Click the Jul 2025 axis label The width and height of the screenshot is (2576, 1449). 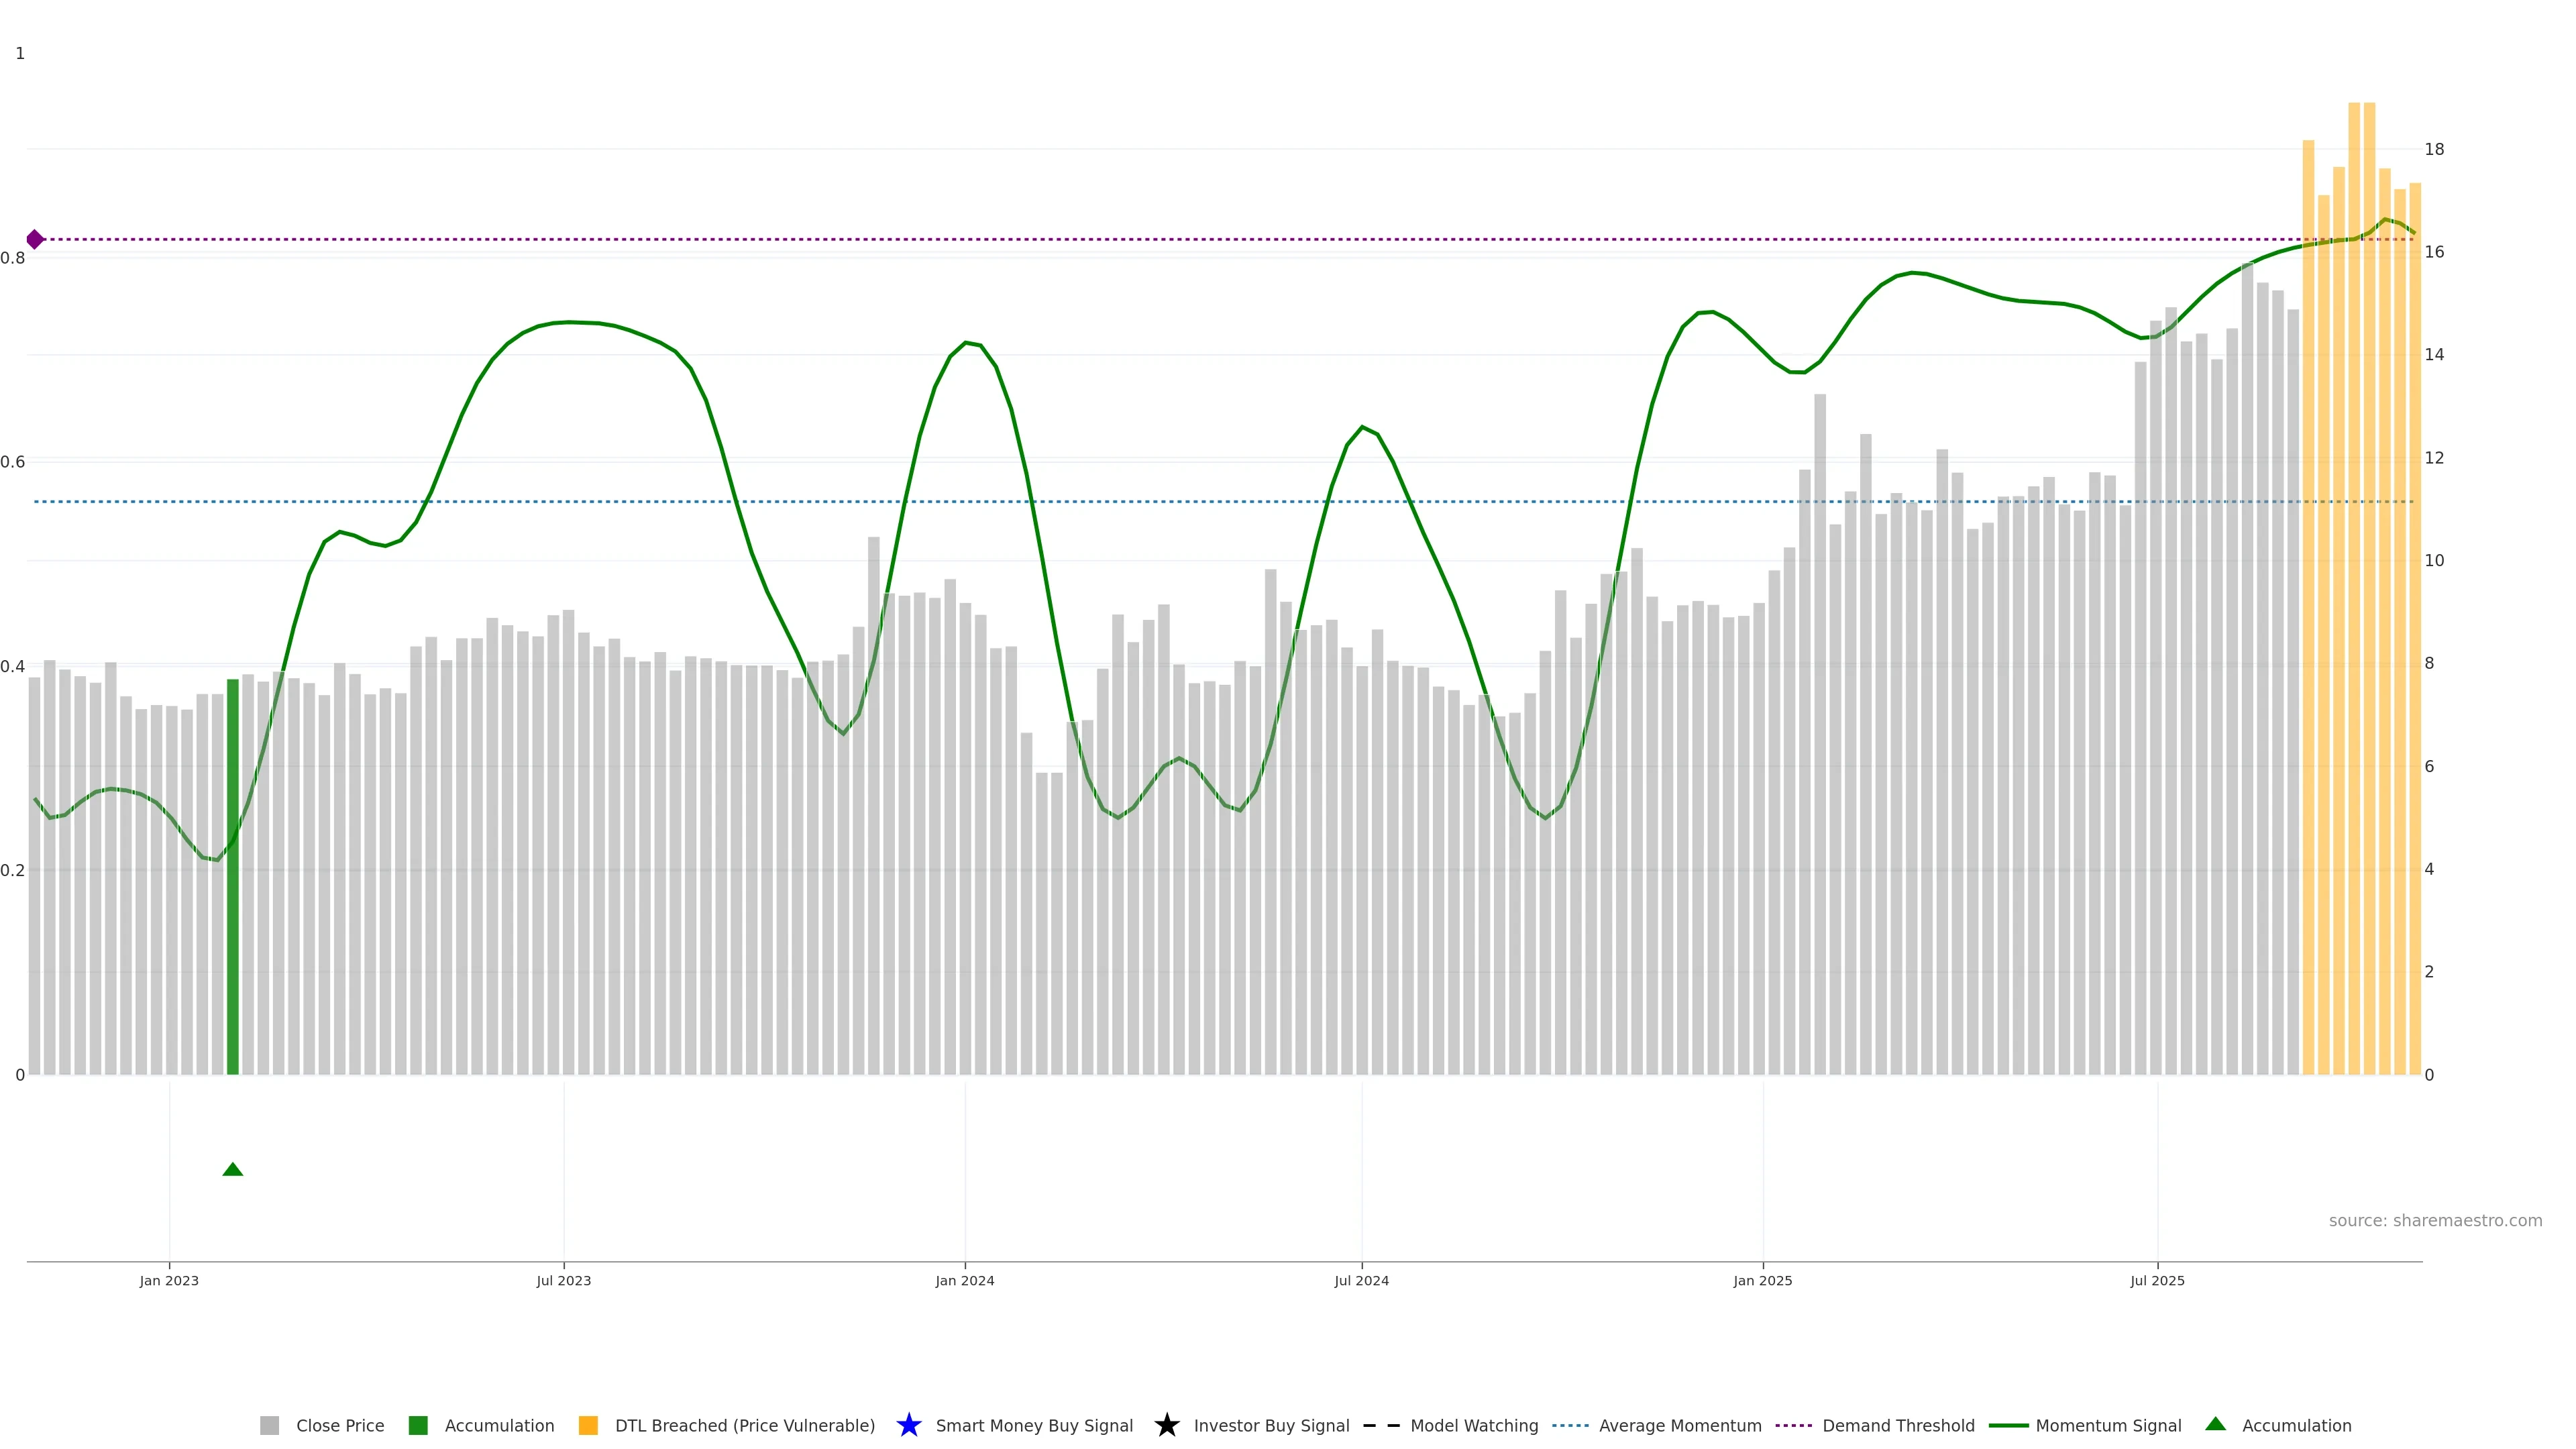(x=2157, y=1280)
